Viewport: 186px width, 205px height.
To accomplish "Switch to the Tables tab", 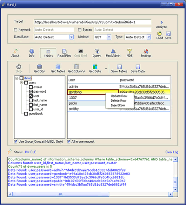I will 48,53.
